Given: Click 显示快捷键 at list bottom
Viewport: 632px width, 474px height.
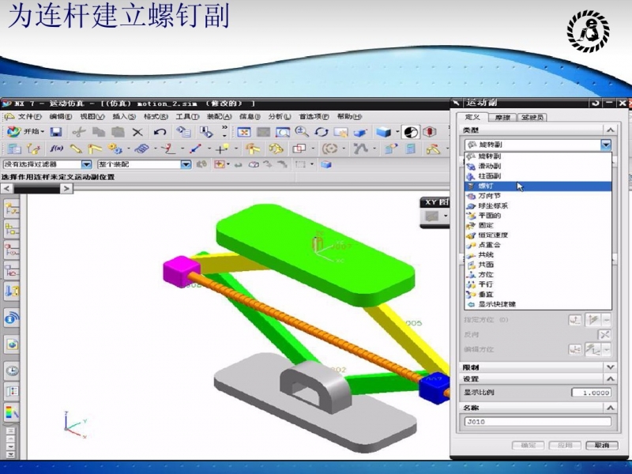Looking at the screenshot, I should click(538, 304).
